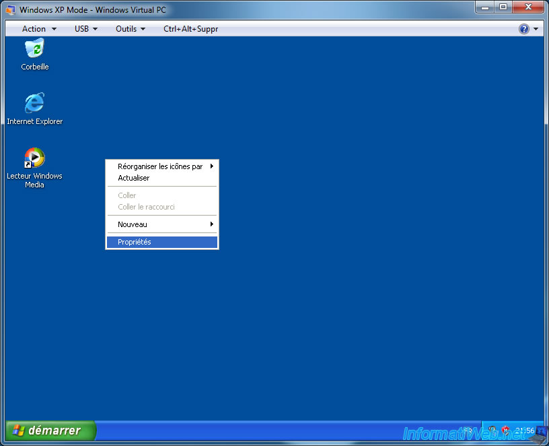Maximize the Windows Virtual PC window
The image size is (549, 446).
tap(503, 7)
